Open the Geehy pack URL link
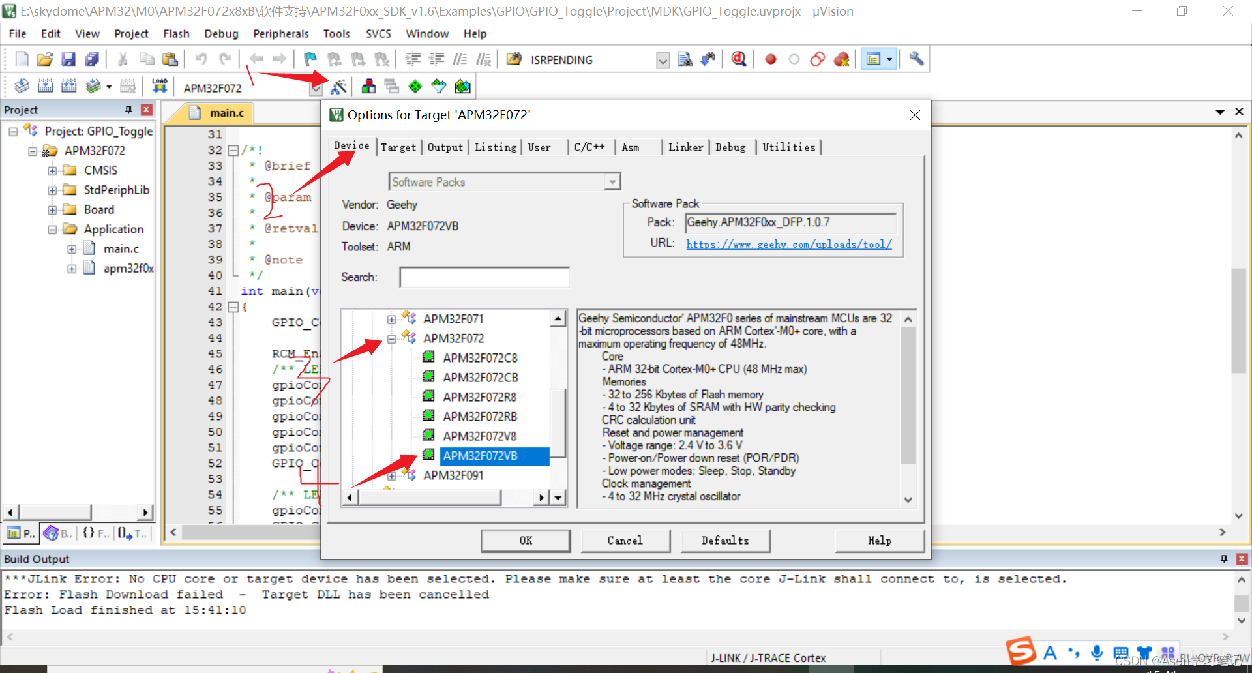1252x673 pixels. click(x=788, y=244)
